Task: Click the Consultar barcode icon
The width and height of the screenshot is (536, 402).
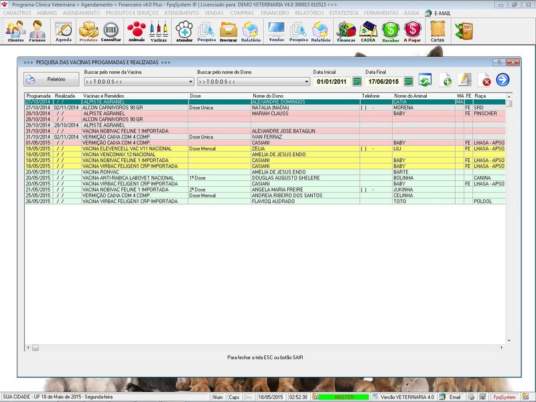Action: point(111,31)
